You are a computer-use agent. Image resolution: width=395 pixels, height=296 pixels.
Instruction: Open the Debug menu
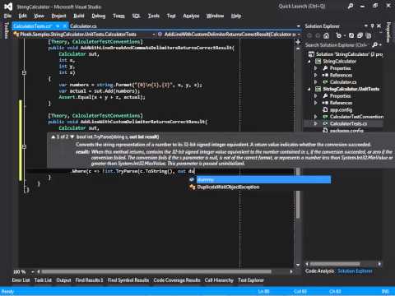coord(99,16)
